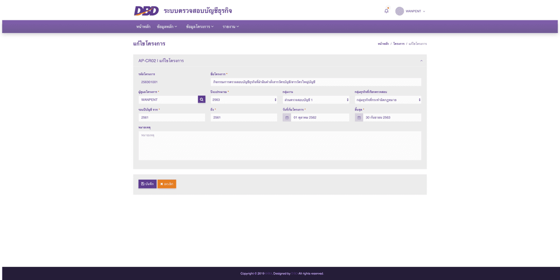Open calendar for project start date

[287, 118]
